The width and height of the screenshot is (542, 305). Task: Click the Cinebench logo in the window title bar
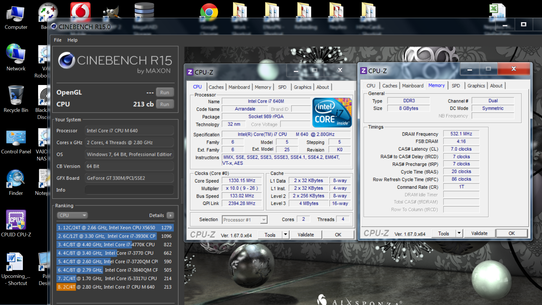coord(54,27)
